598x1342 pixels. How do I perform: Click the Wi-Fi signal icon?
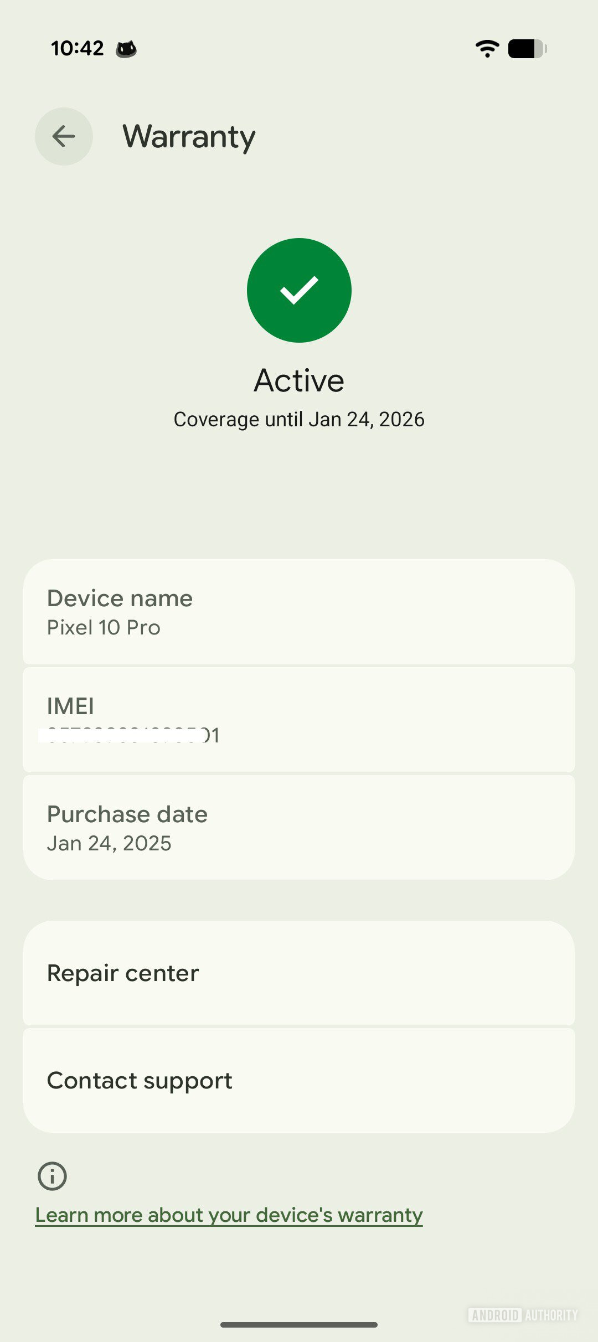(487, 49)
